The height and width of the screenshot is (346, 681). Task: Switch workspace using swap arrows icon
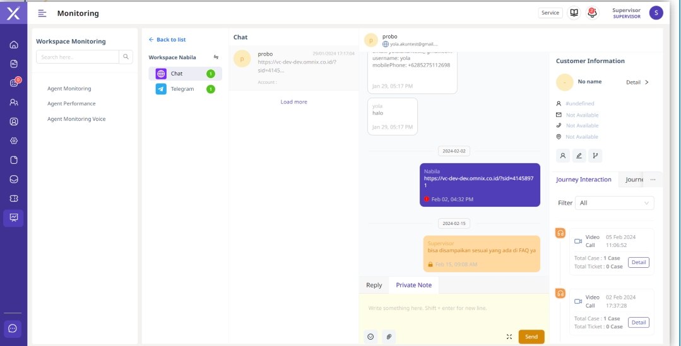[216, 57]
